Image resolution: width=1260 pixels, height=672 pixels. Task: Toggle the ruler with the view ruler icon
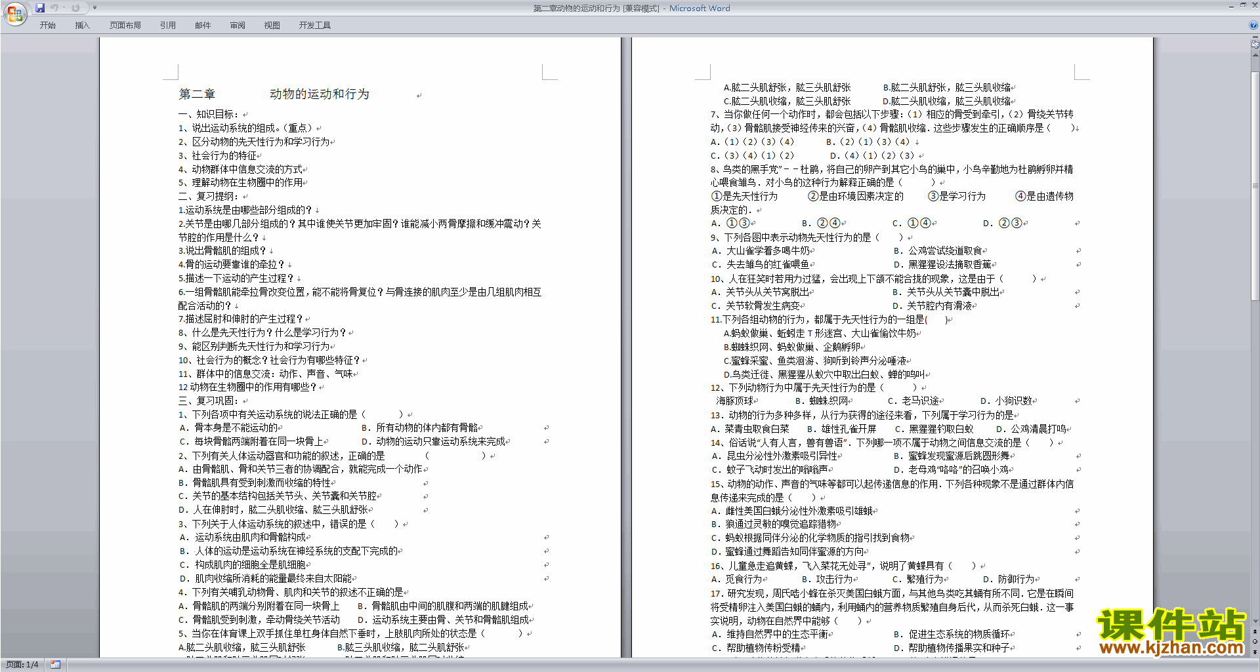(x=1255, y=44)
